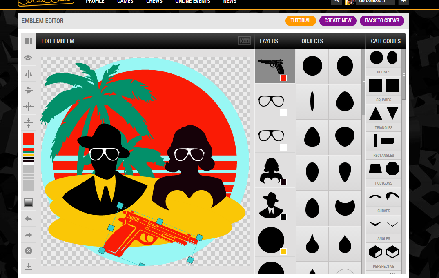Flip the selected object horizontally
This screenshot has height=278, width=439.
coord(28,74)
